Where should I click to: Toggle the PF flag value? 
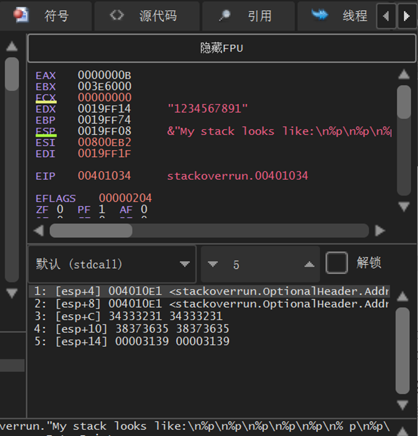point(102,209)
